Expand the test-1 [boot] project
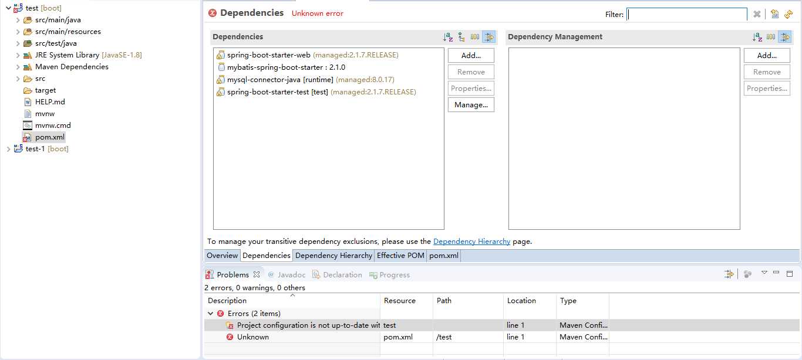This screenshot has height=360, width=802. click(x=8, y=149)
